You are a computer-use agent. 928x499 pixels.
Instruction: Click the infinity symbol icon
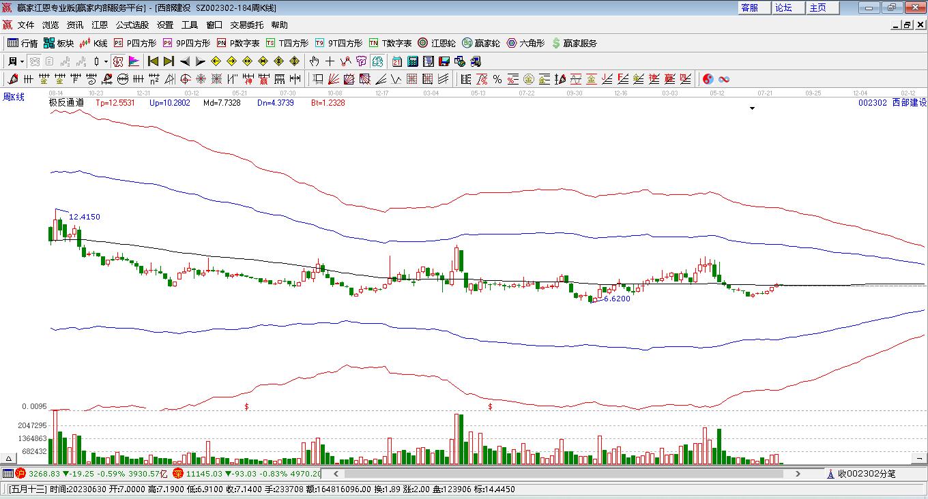(724, 79)
